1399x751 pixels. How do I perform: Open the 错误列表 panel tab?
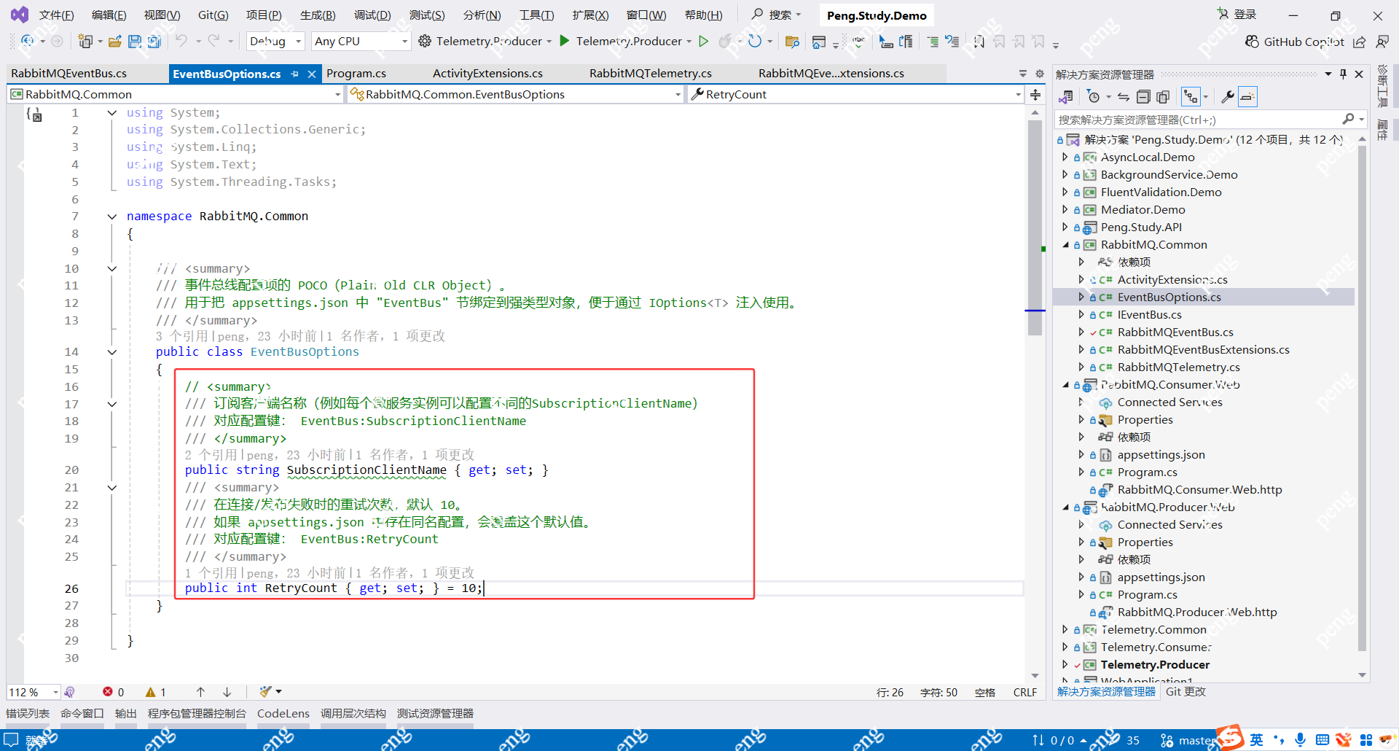[28, 714]
